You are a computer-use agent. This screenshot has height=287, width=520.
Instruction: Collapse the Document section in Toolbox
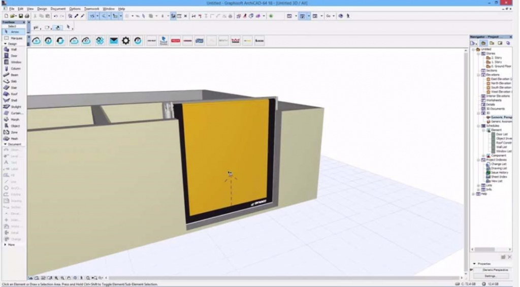click(x=5, y=144)
